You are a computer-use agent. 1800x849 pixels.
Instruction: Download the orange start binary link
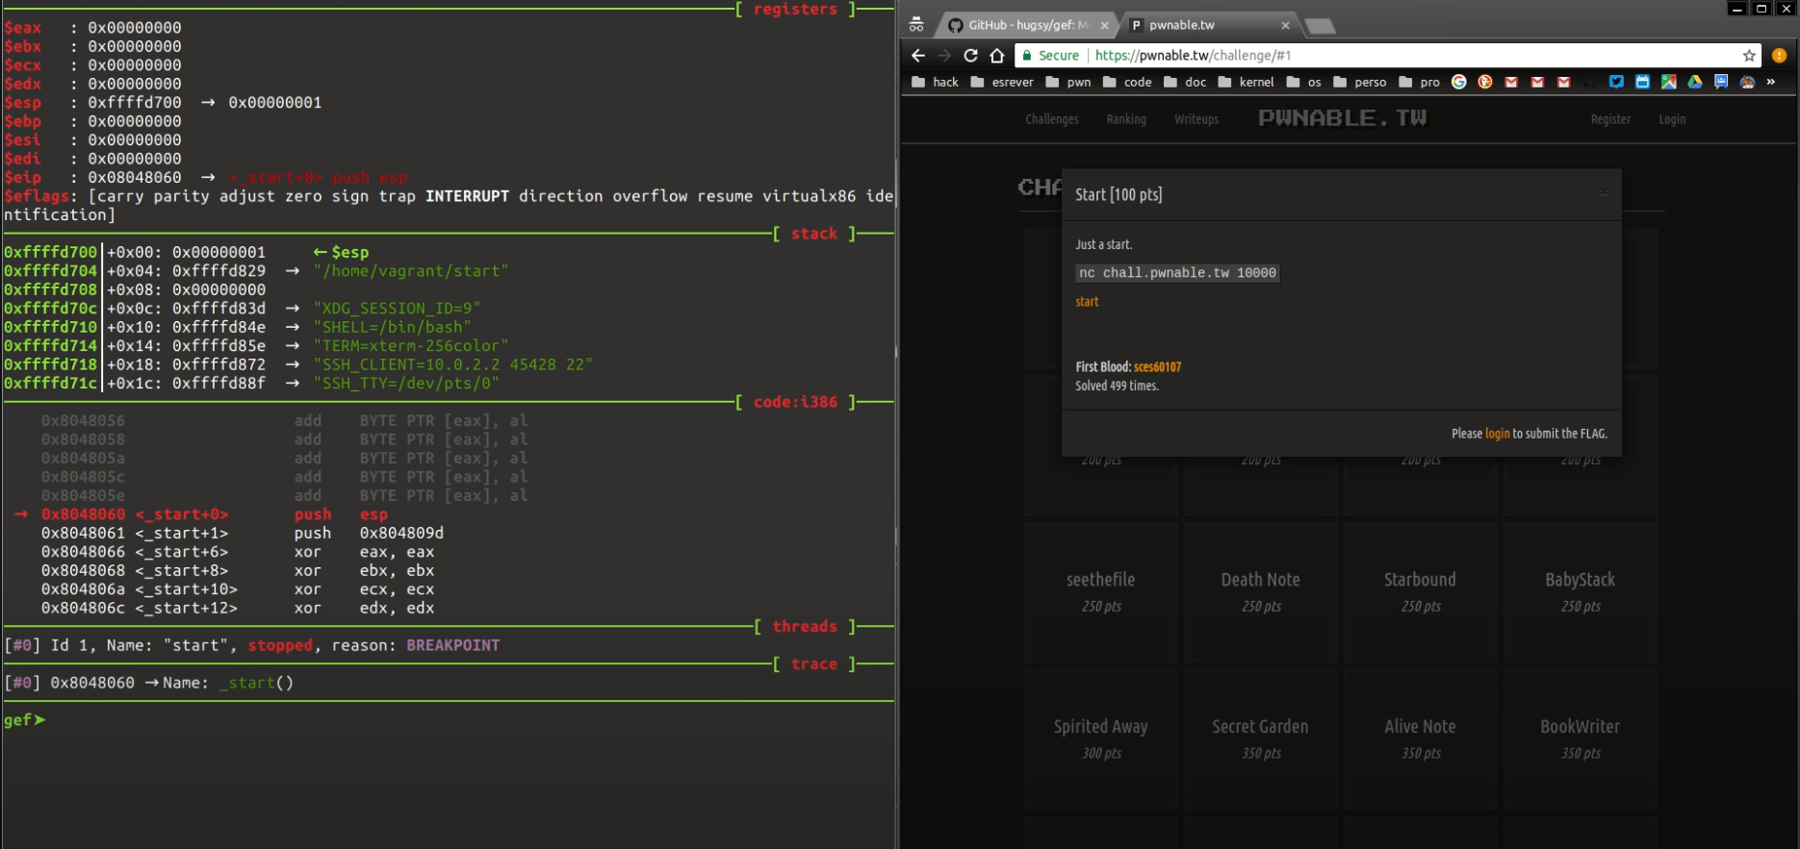tap(1087, 302)
